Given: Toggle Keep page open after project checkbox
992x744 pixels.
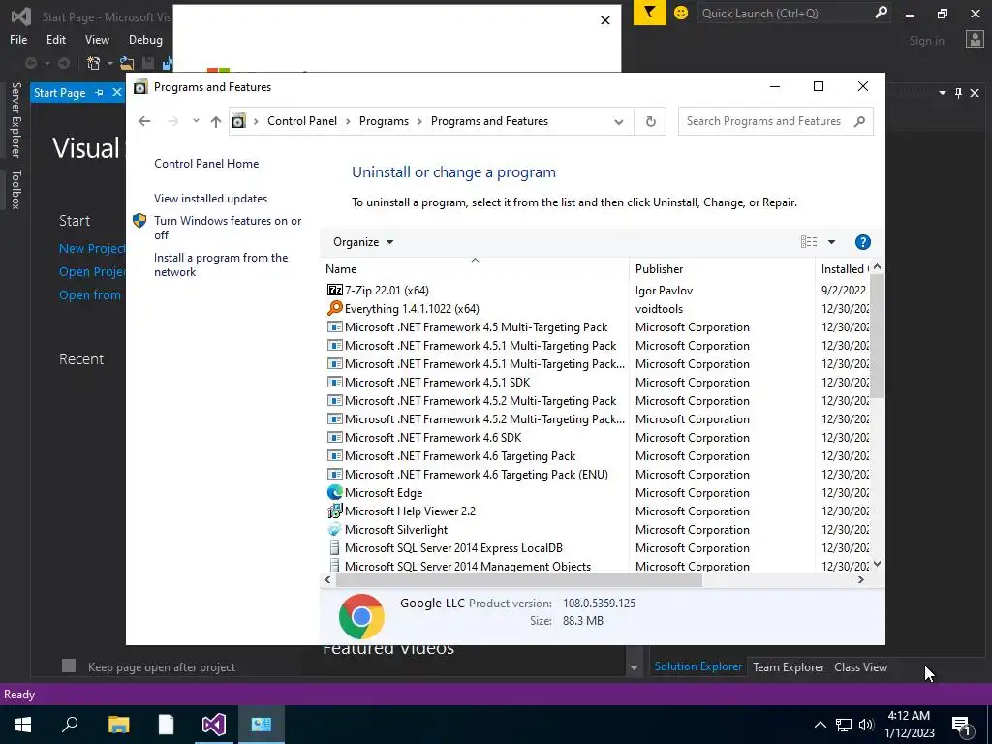Looking at the screenshot, I should click(69, 666).
